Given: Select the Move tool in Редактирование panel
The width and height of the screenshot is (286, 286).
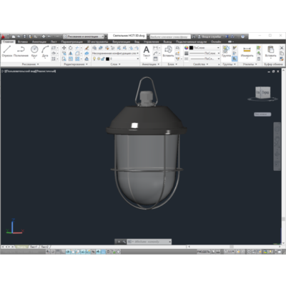Looking at the screenshot, I should click(x=64, y=48).
